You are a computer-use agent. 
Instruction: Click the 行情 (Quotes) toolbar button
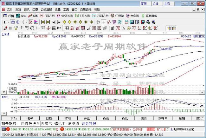click(x=9, y=16)
